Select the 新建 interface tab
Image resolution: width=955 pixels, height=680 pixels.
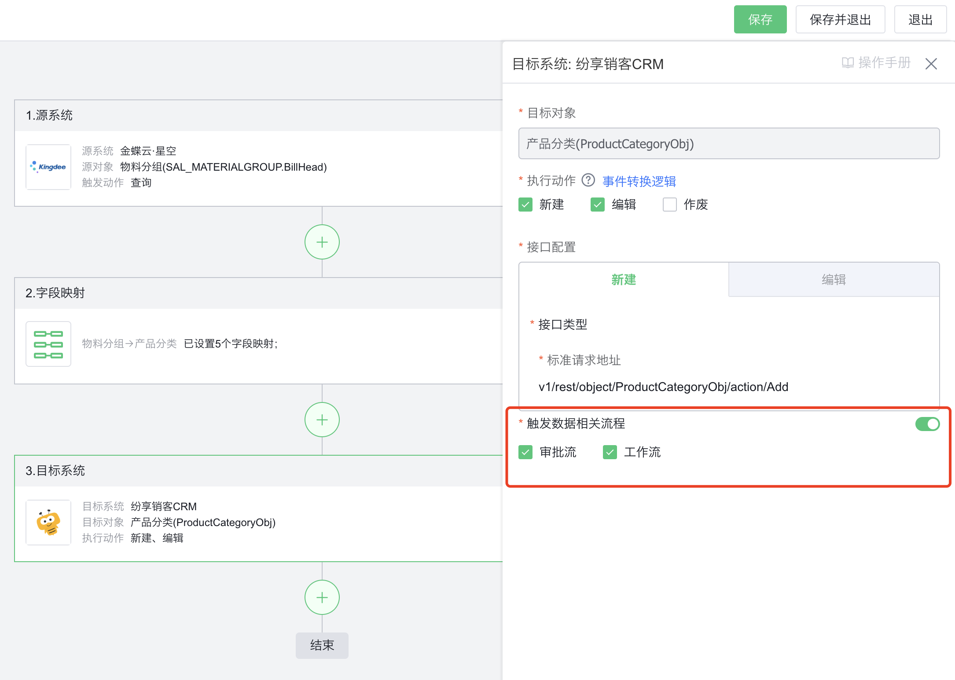(x=624, y=280)
